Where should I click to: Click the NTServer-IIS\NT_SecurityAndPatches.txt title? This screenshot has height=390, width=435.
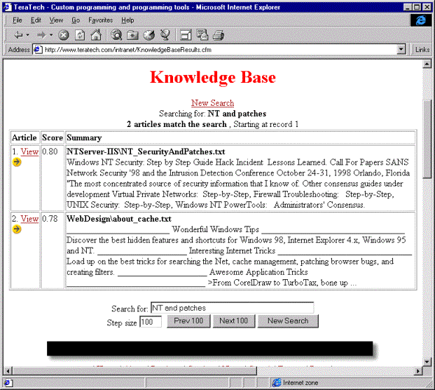[x=146, y=152]
